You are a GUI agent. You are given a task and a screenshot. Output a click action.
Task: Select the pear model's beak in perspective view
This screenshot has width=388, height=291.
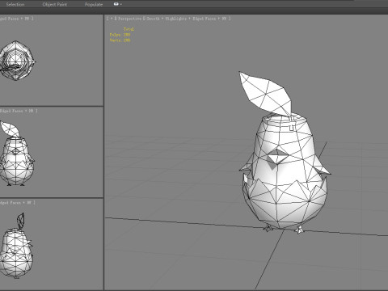[277, 156]
